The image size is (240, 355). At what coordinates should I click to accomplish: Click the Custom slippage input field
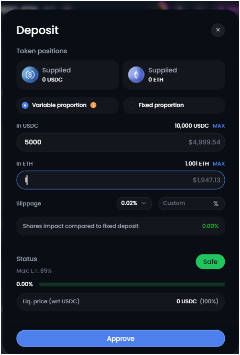pyautogui.click(x=185, y=203)
